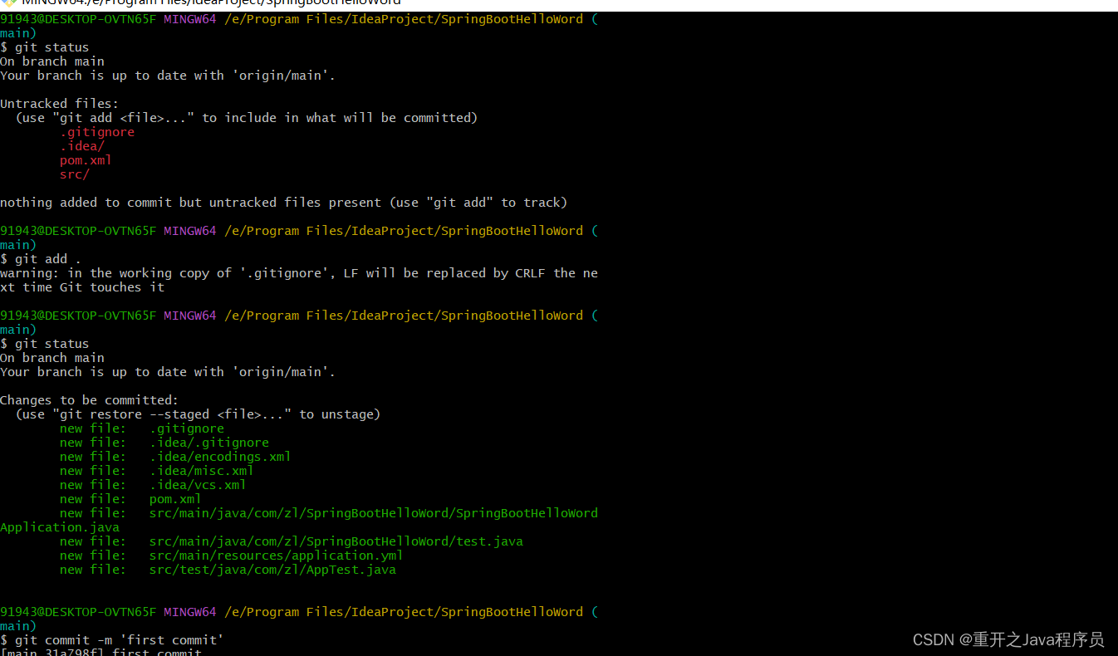Click the 'Changes to be committed:' heading
This screenshot has height=656, width=1118.
(89, 400)
